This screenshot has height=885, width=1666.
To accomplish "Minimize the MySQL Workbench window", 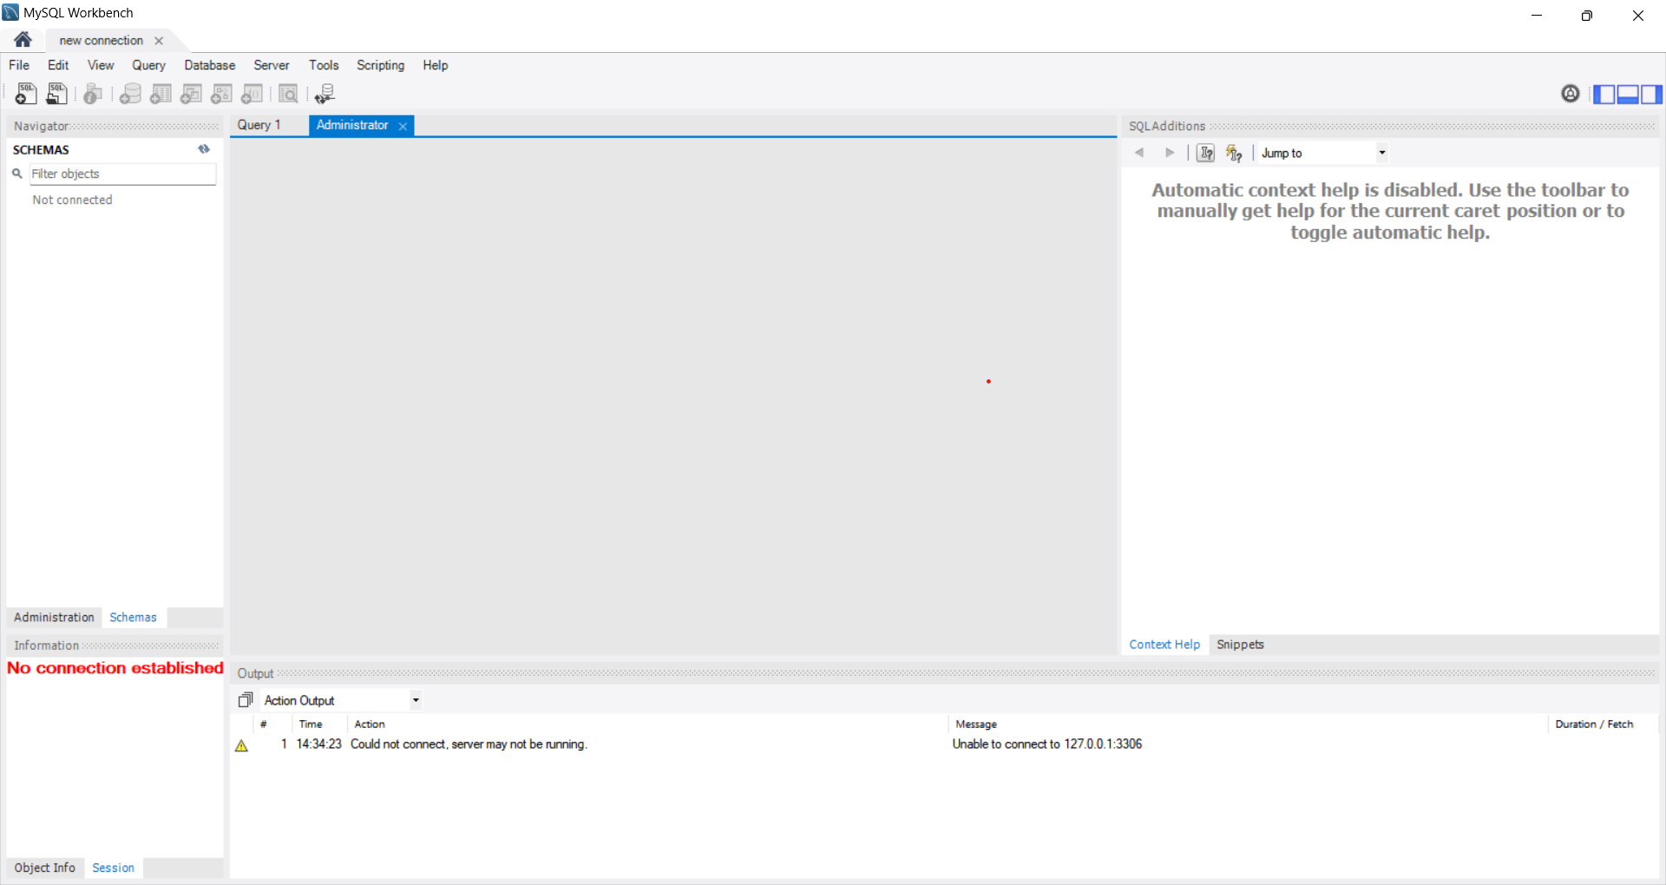I will [x=1536, y=15].
